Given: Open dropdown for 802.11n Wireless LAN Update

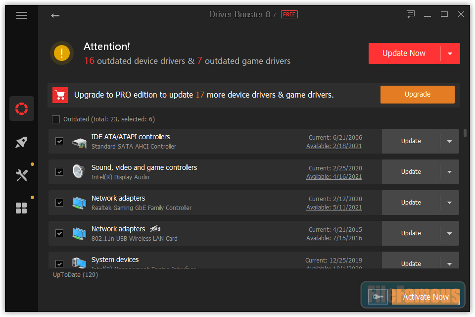Looking at the screenshot, I should [450, 233].
